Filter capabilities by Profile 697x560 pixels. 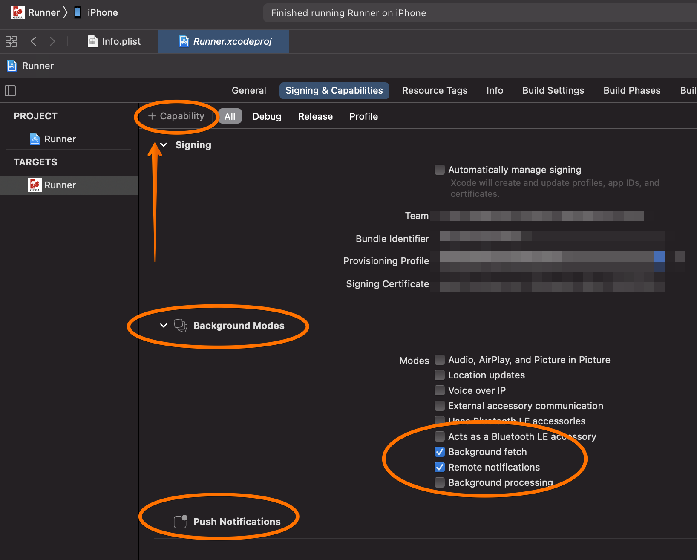[x=363, y=116]
